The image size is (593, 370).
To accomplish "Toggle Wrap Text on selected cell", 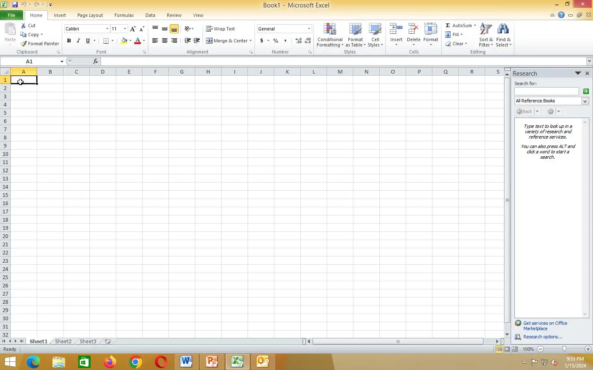I will click(x=220, y=29).
